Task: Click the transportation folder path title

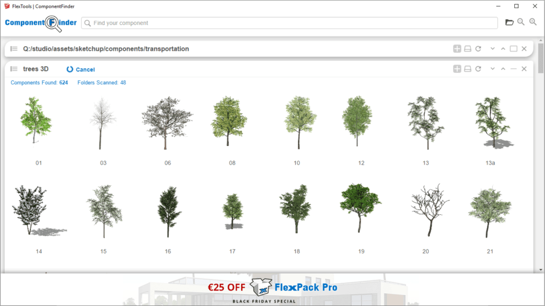Action: click(x=106, y=49)
